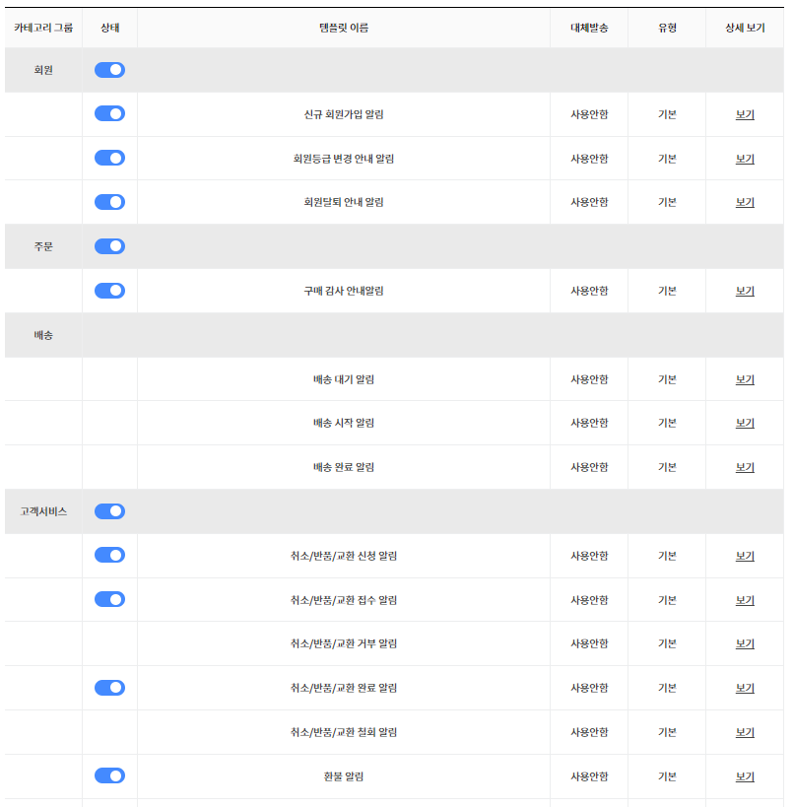The height and width of the screenshot is (807, 793).
Task: Click 사용안함 in 취소/반품/교환 거부 알림 row
Action: (x=589, y=643)
